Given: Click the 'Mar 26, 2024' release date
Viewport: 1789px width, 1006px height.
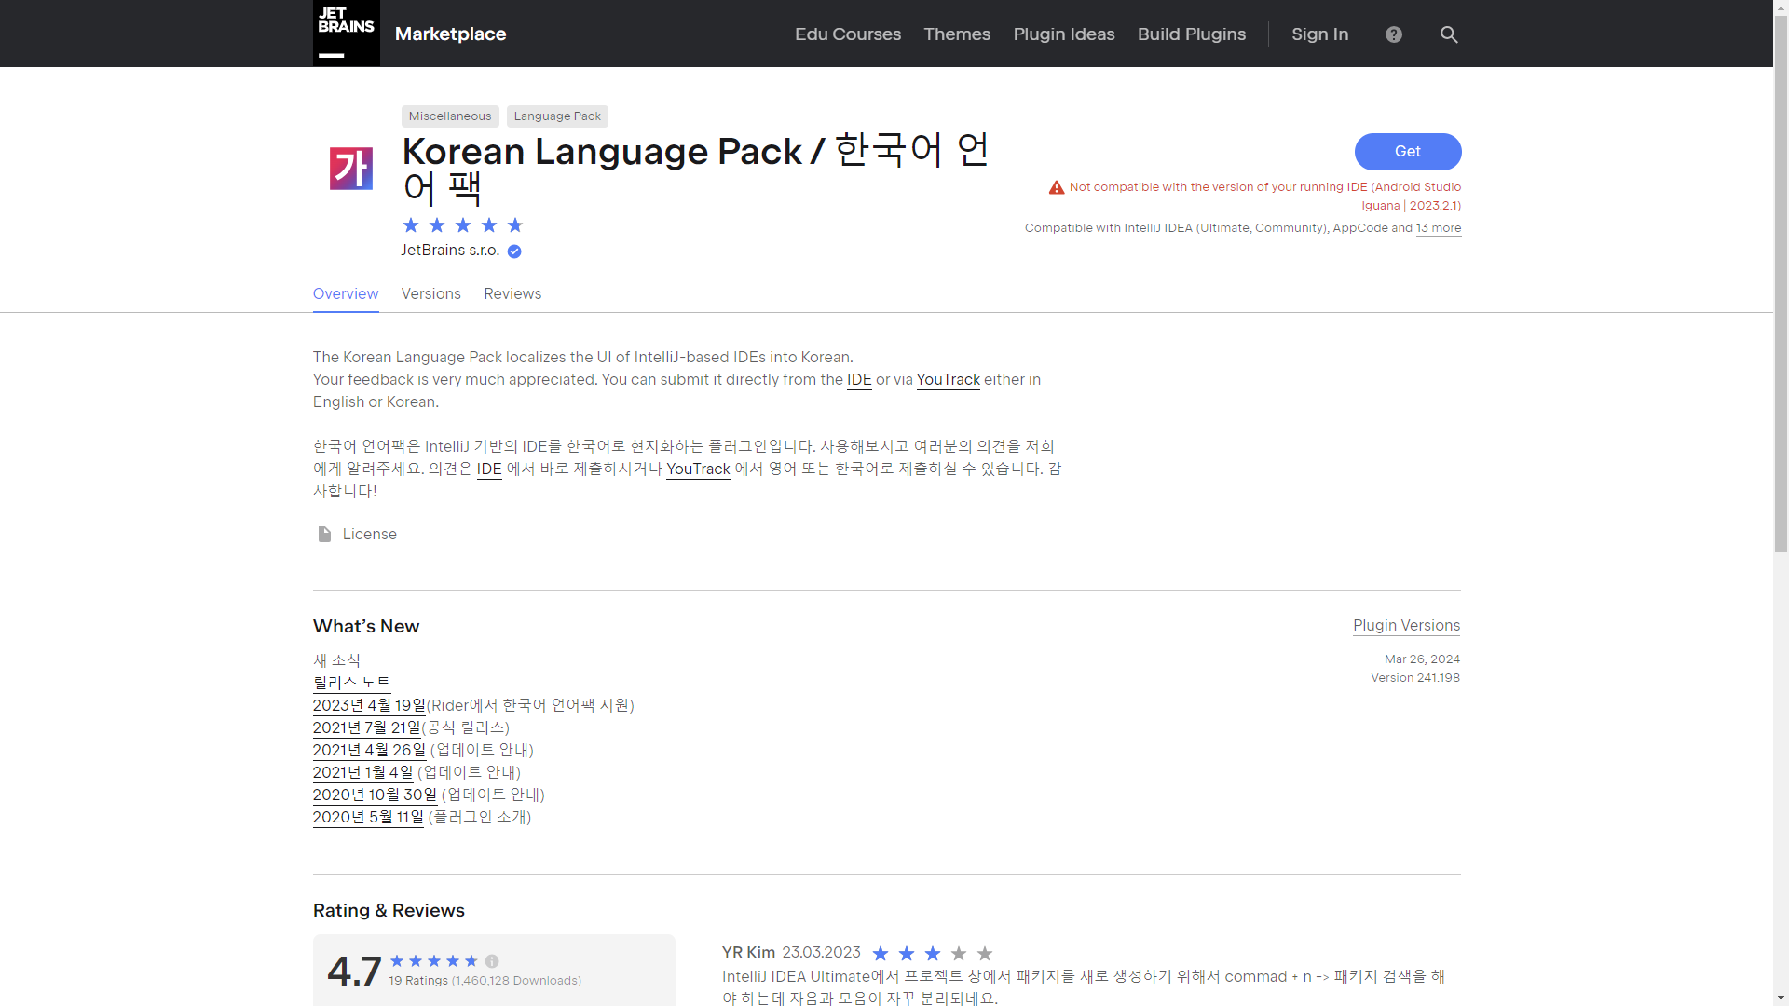Looking at the screenshot, I should pos(1422,659).
